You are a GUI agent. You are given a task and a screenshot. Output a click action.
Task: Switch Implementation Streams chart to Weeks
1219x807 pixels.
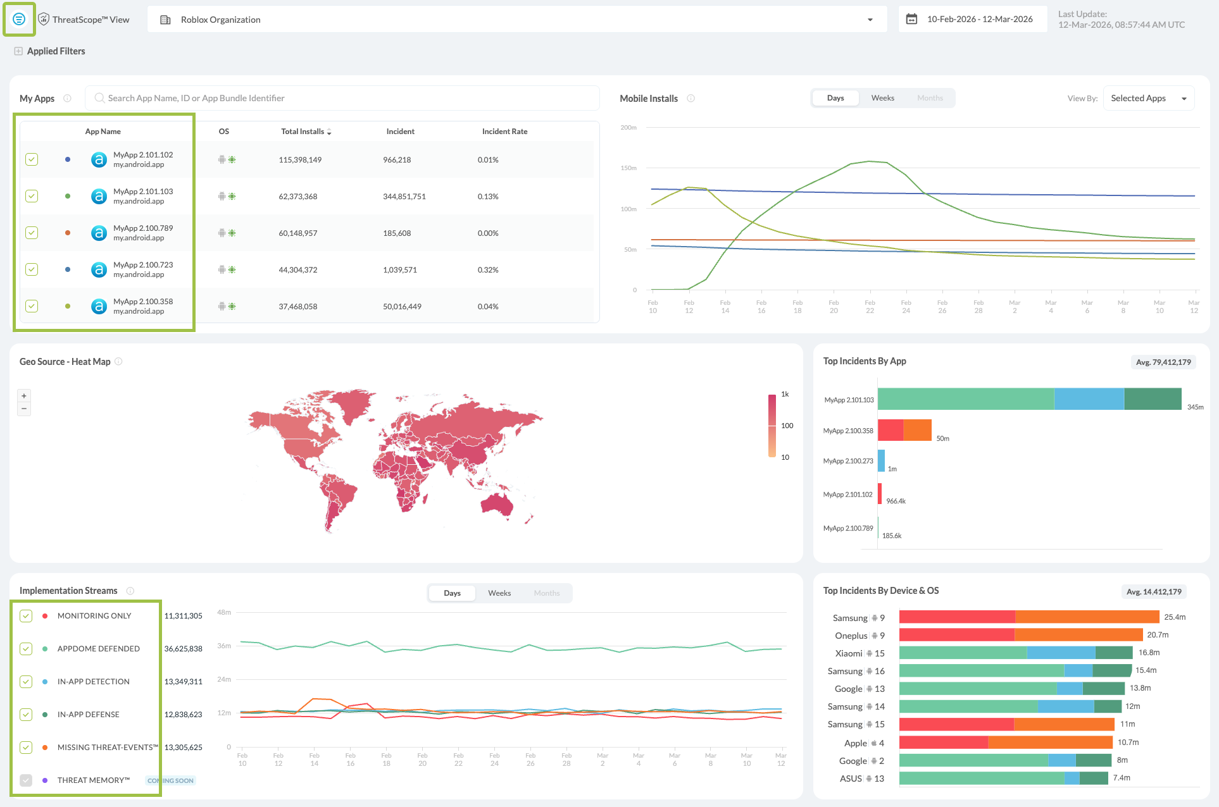(x=499, y=593)
